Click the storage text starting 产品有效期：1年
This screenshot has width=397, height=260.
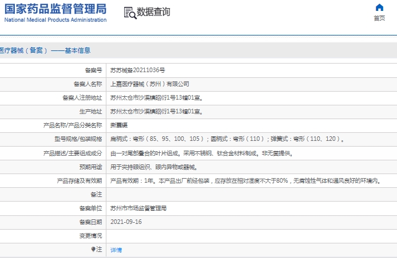coord(246,180)
